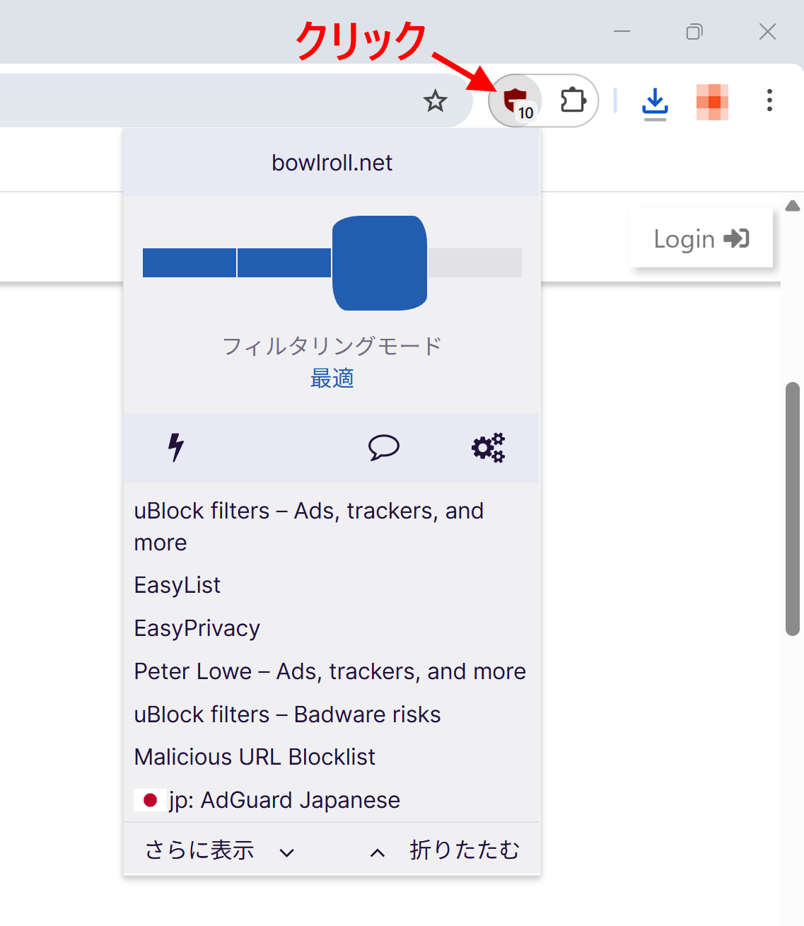This screenshot has height=926, width=804.
Task: Click uBlock filters – Badware risks entry
Action: (287, 714)
